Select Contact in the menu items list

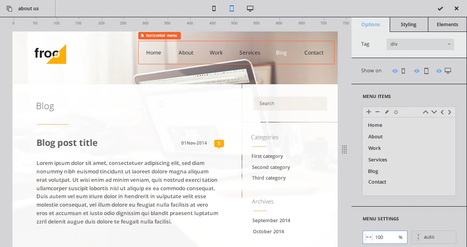coord(377,182)
